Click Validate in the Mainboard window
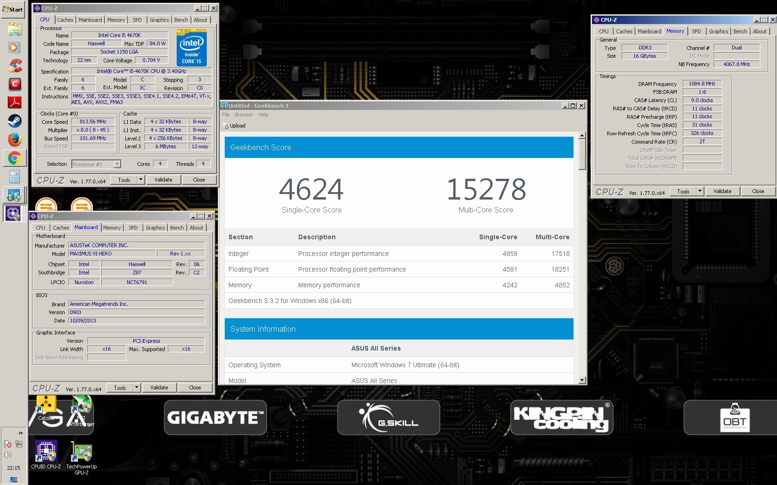This screenshot has height=485, width=777. click(x=159, y=388)
